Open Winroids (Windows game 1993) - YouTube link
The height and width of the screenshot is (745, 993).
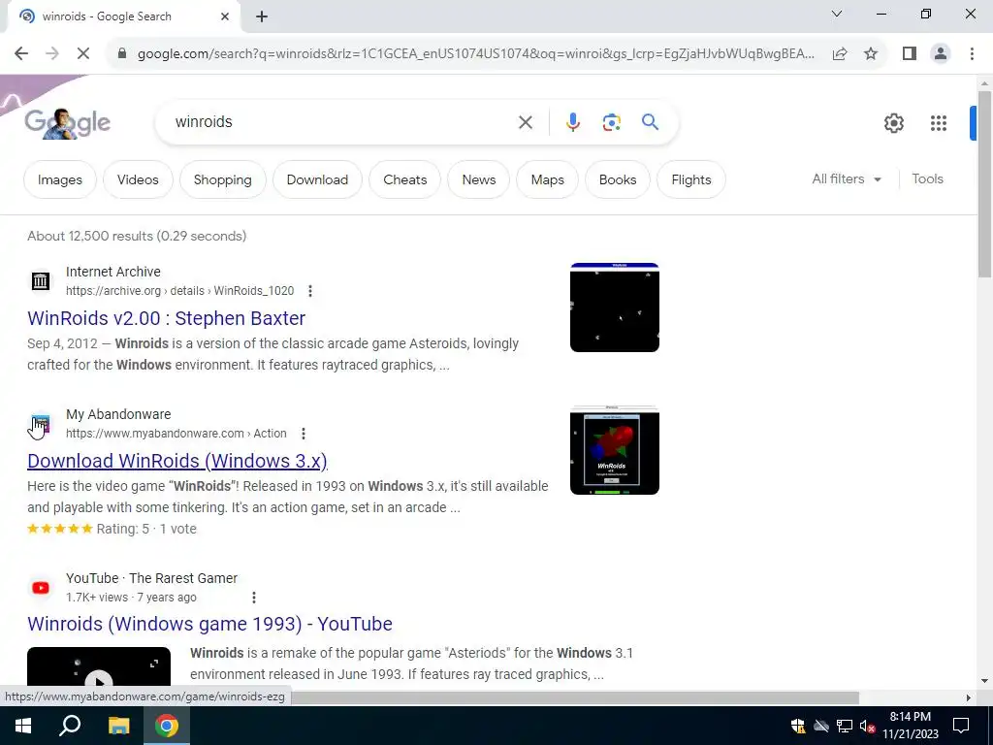pyautogui.click(x=209, y=624)
